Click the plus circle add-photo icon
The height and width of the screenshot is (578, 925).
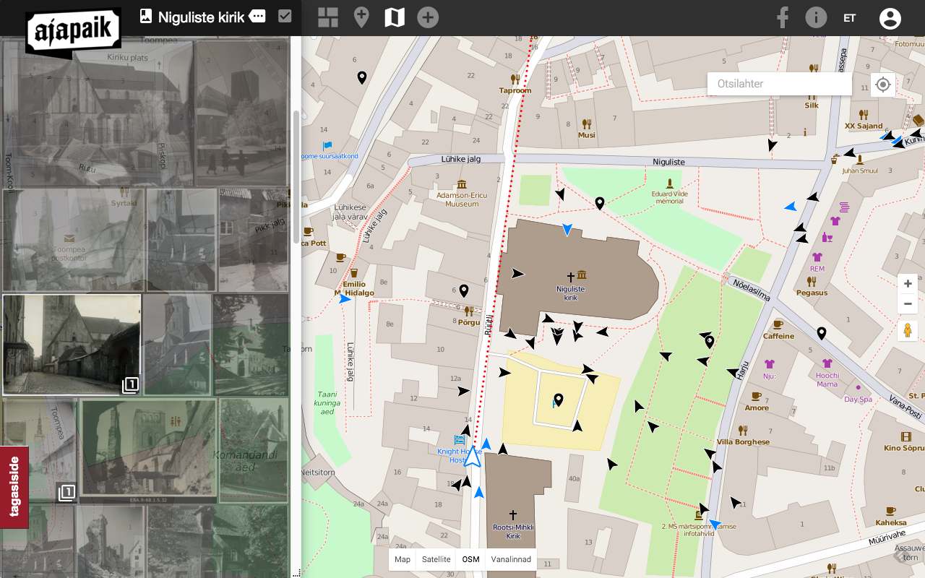pyautogui.click(x=428, y=17)
